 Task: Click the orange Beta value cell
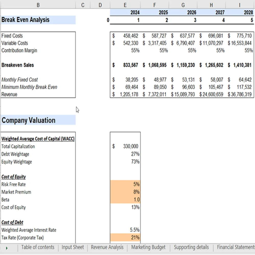pos(125,200)
